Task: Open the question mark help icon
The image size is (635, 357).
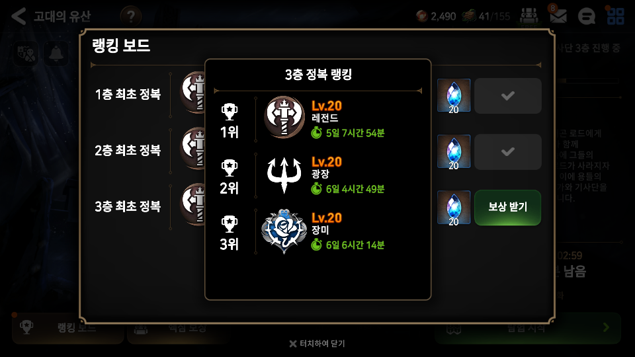Action: [131, 17]
